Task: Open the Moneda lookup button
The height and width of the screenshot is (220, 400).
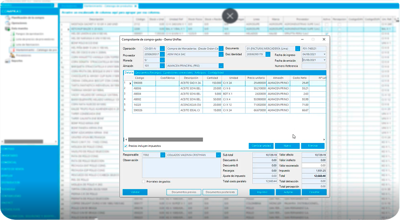Action: 162,60
